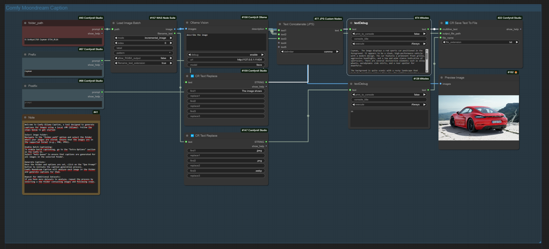Image resolution: width=549 pixels, height=249 pixels.
Task: Collapse the Preview Image node via its dot
Action: pyautogui.click(x=442, y=78)
